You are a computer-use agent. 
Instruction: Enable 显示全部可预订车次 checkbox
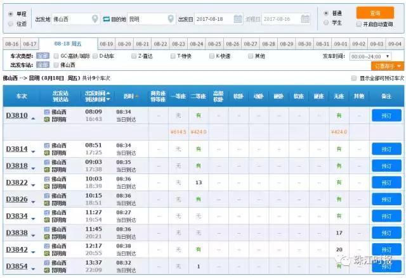tap(354, 79)
